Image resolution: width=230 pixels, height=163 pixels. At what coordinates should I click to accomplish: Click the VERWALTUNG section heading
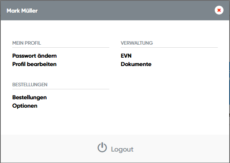[137, 43]
